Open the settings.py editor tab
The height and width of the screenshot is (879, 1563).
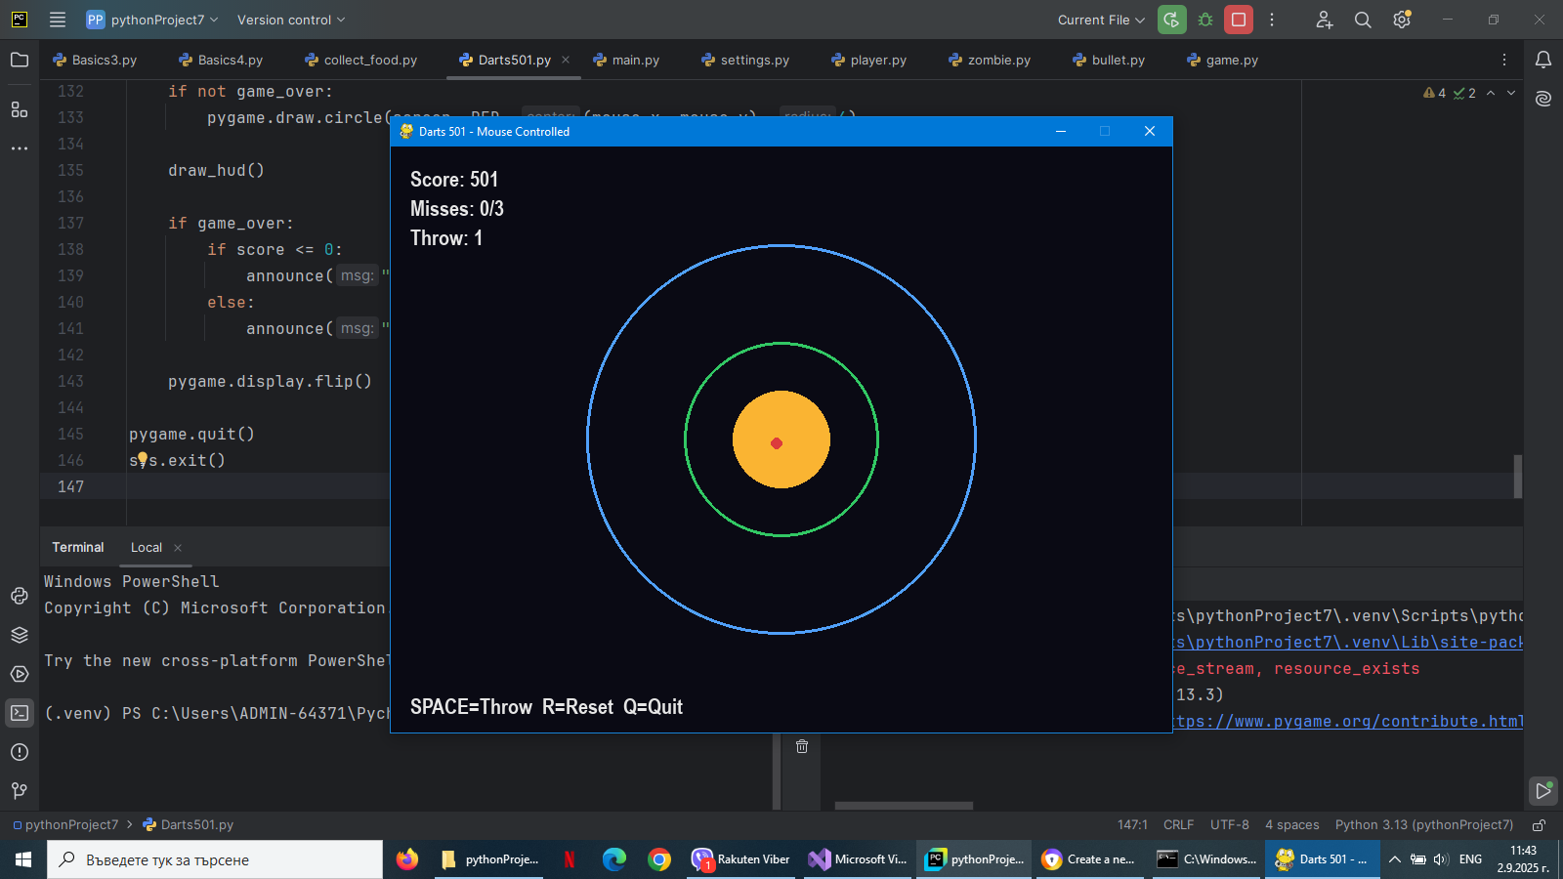[745, 60]
